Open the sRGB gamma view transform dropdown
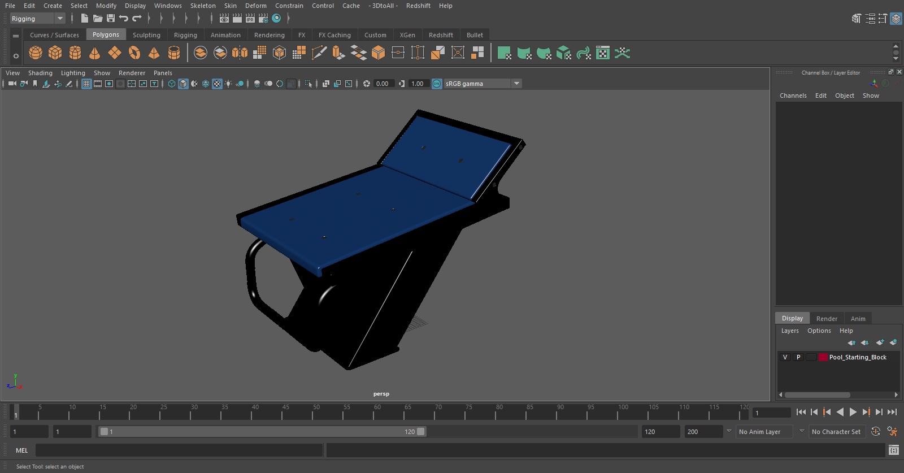The image size is (904, 473). pos(483,84)
